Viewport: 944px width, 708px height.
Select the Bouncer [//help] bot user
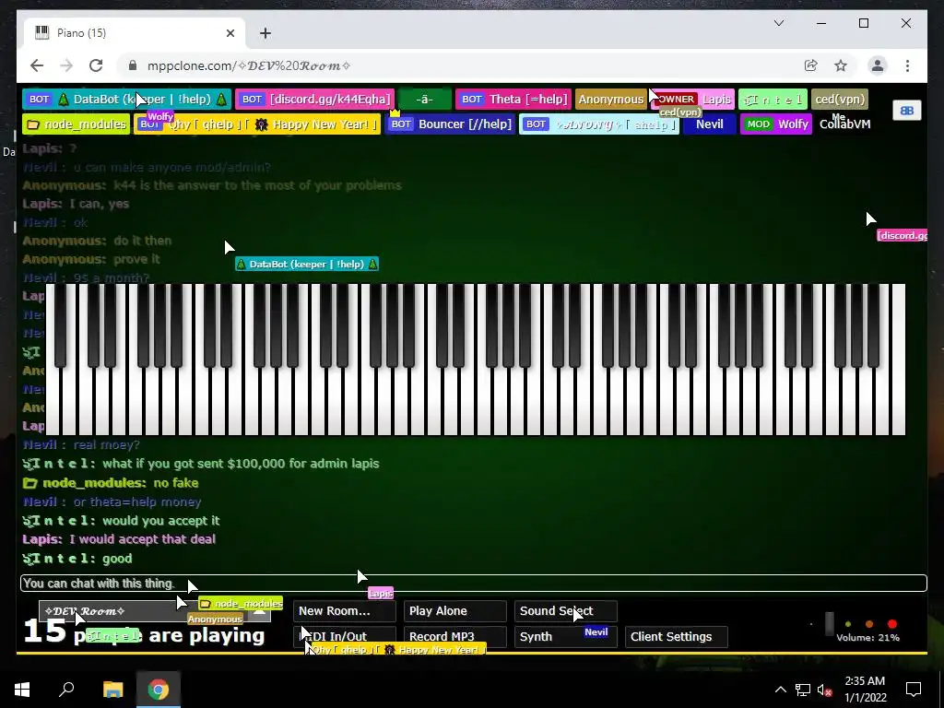point(450,124)
